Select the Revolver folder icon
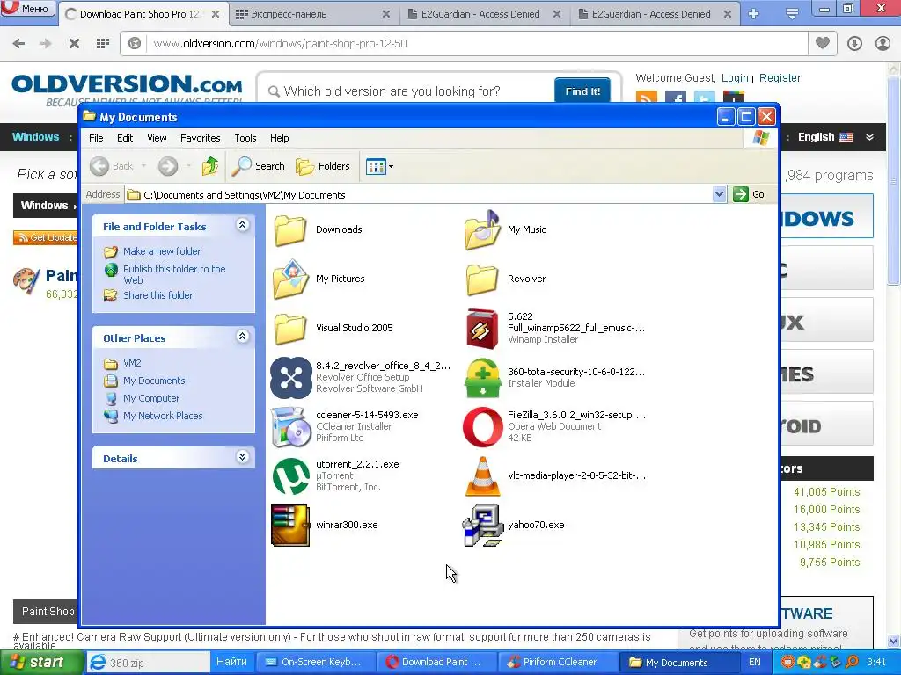The image size is (901, 675). pyautogui.click(x=482, y=279)
